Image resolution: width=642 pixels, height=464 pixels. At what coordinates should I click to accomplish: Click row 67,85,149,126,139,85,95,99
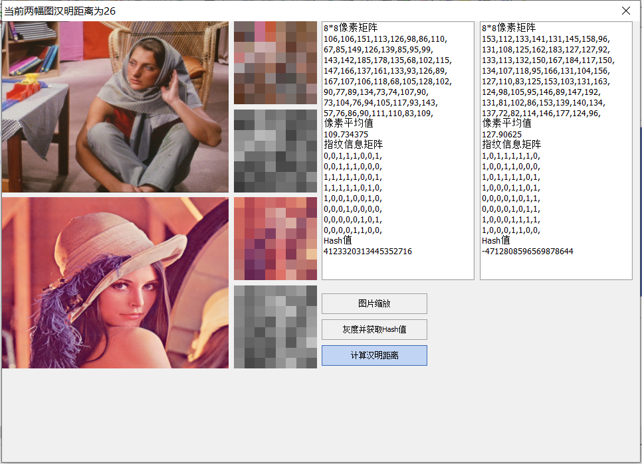[x=378, y=50]
